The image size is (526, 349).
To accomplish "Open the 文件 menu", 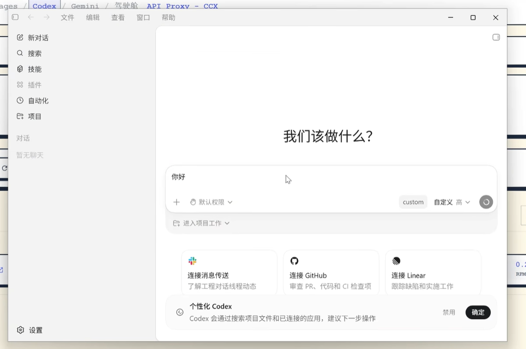I will tap(68, 18).
